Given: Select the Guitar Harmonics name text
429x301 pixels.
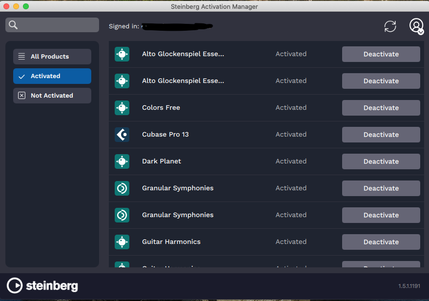Looking at the screenshot, I should pos(171,242).
